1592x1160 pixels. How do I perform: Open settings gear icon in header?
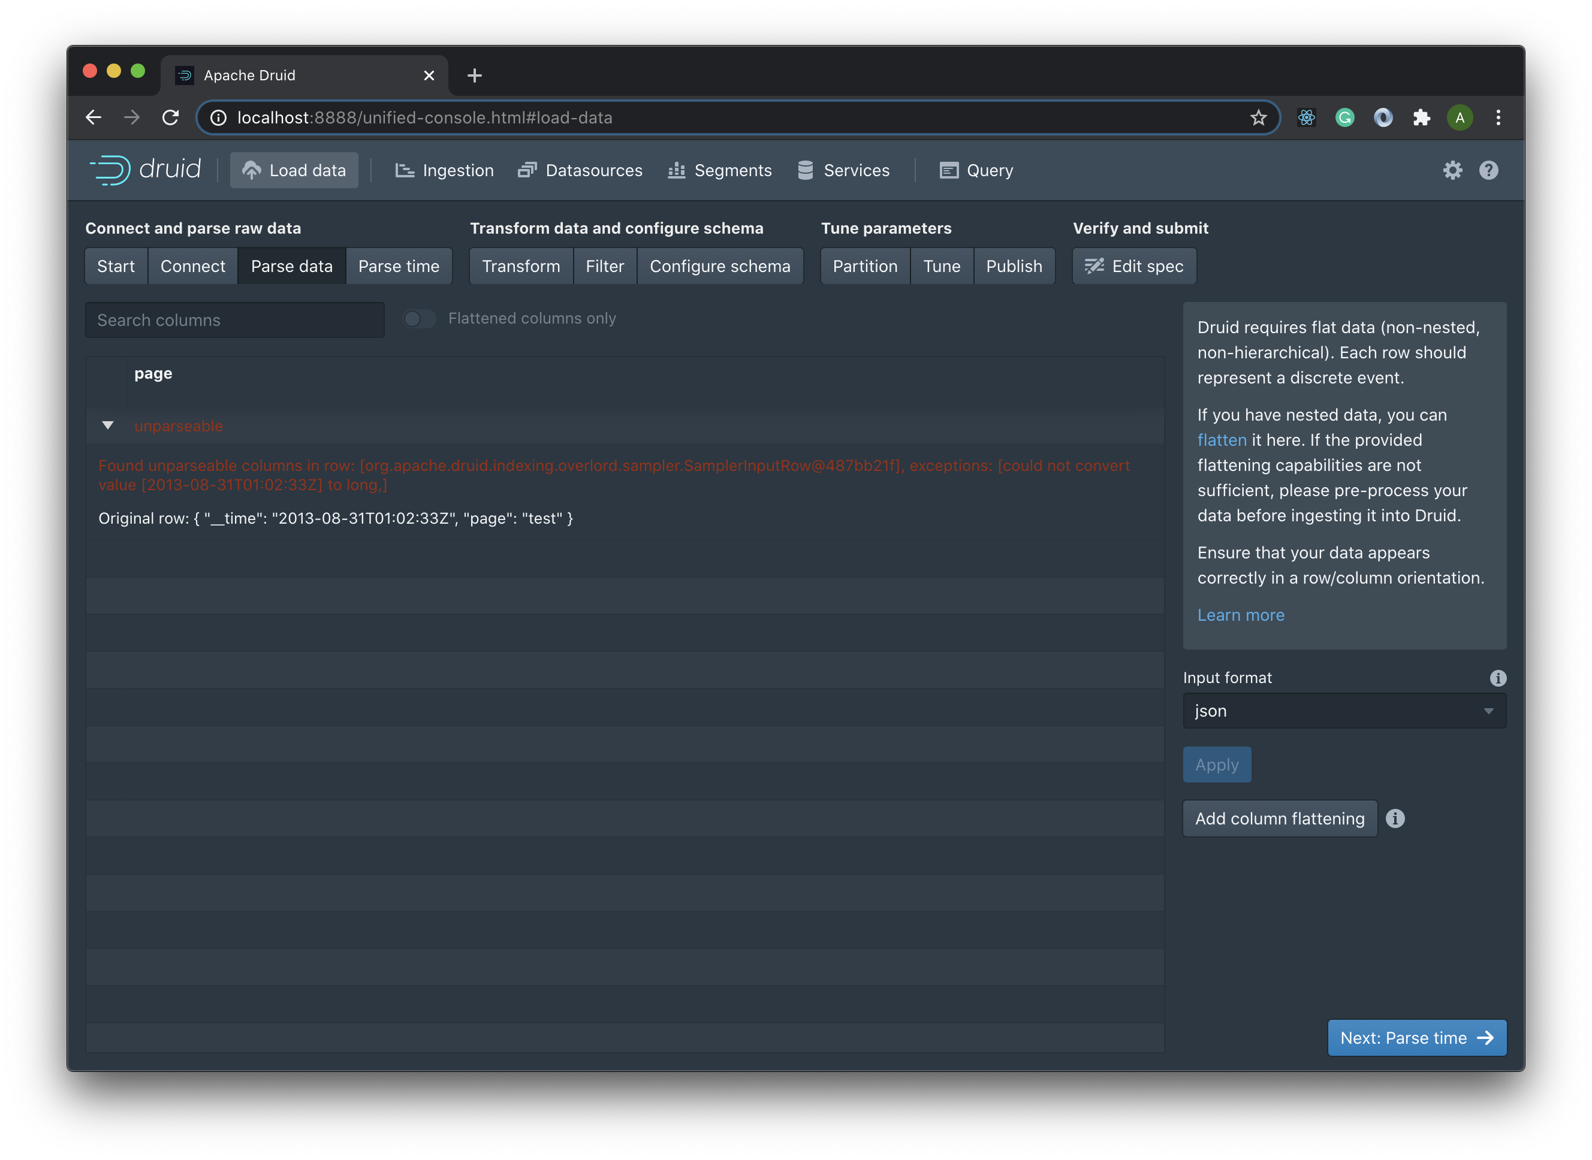1452,170
